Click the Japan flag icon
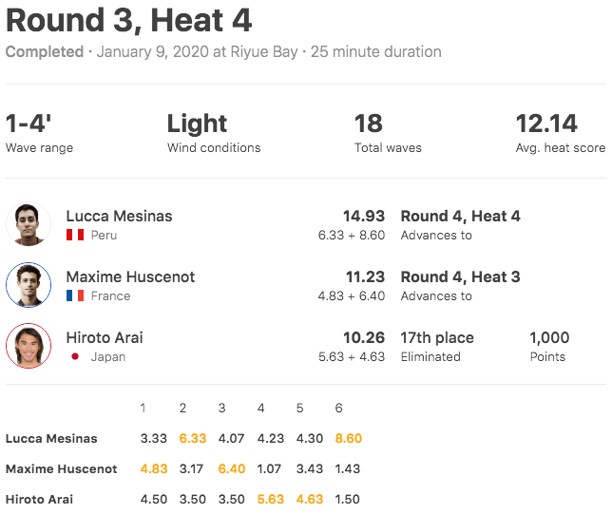This screenshot has height=514, width=612. tap(75, 357)
